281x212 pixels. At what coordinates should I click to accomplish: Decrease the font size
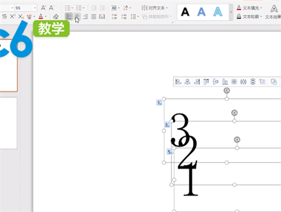pos(51,8)
